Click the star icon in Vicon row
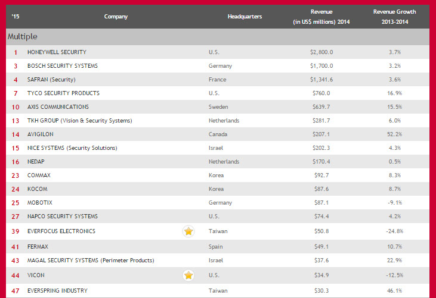Viewport: 436px width, 298px height. click(x=188, y=275)
